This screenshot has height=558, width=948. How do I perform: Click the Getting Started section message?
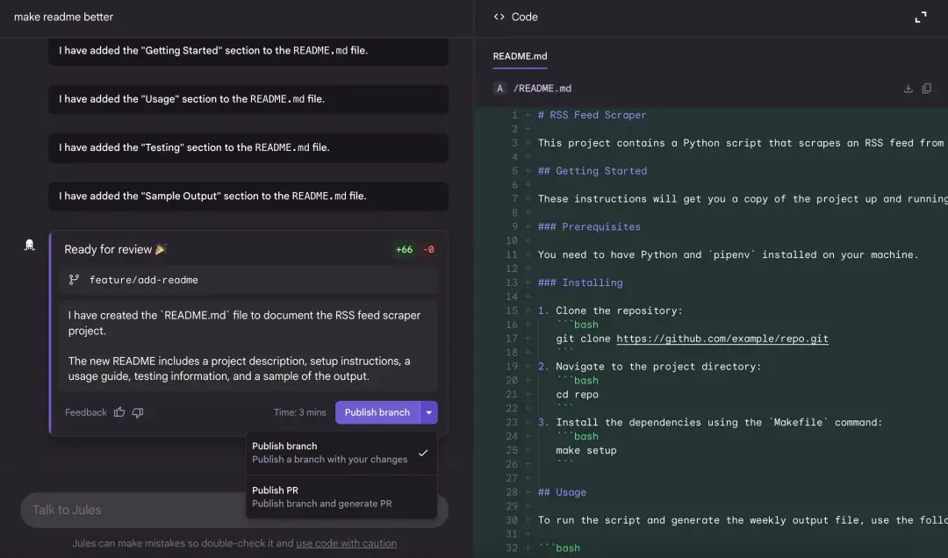click(x=248, y=51)
